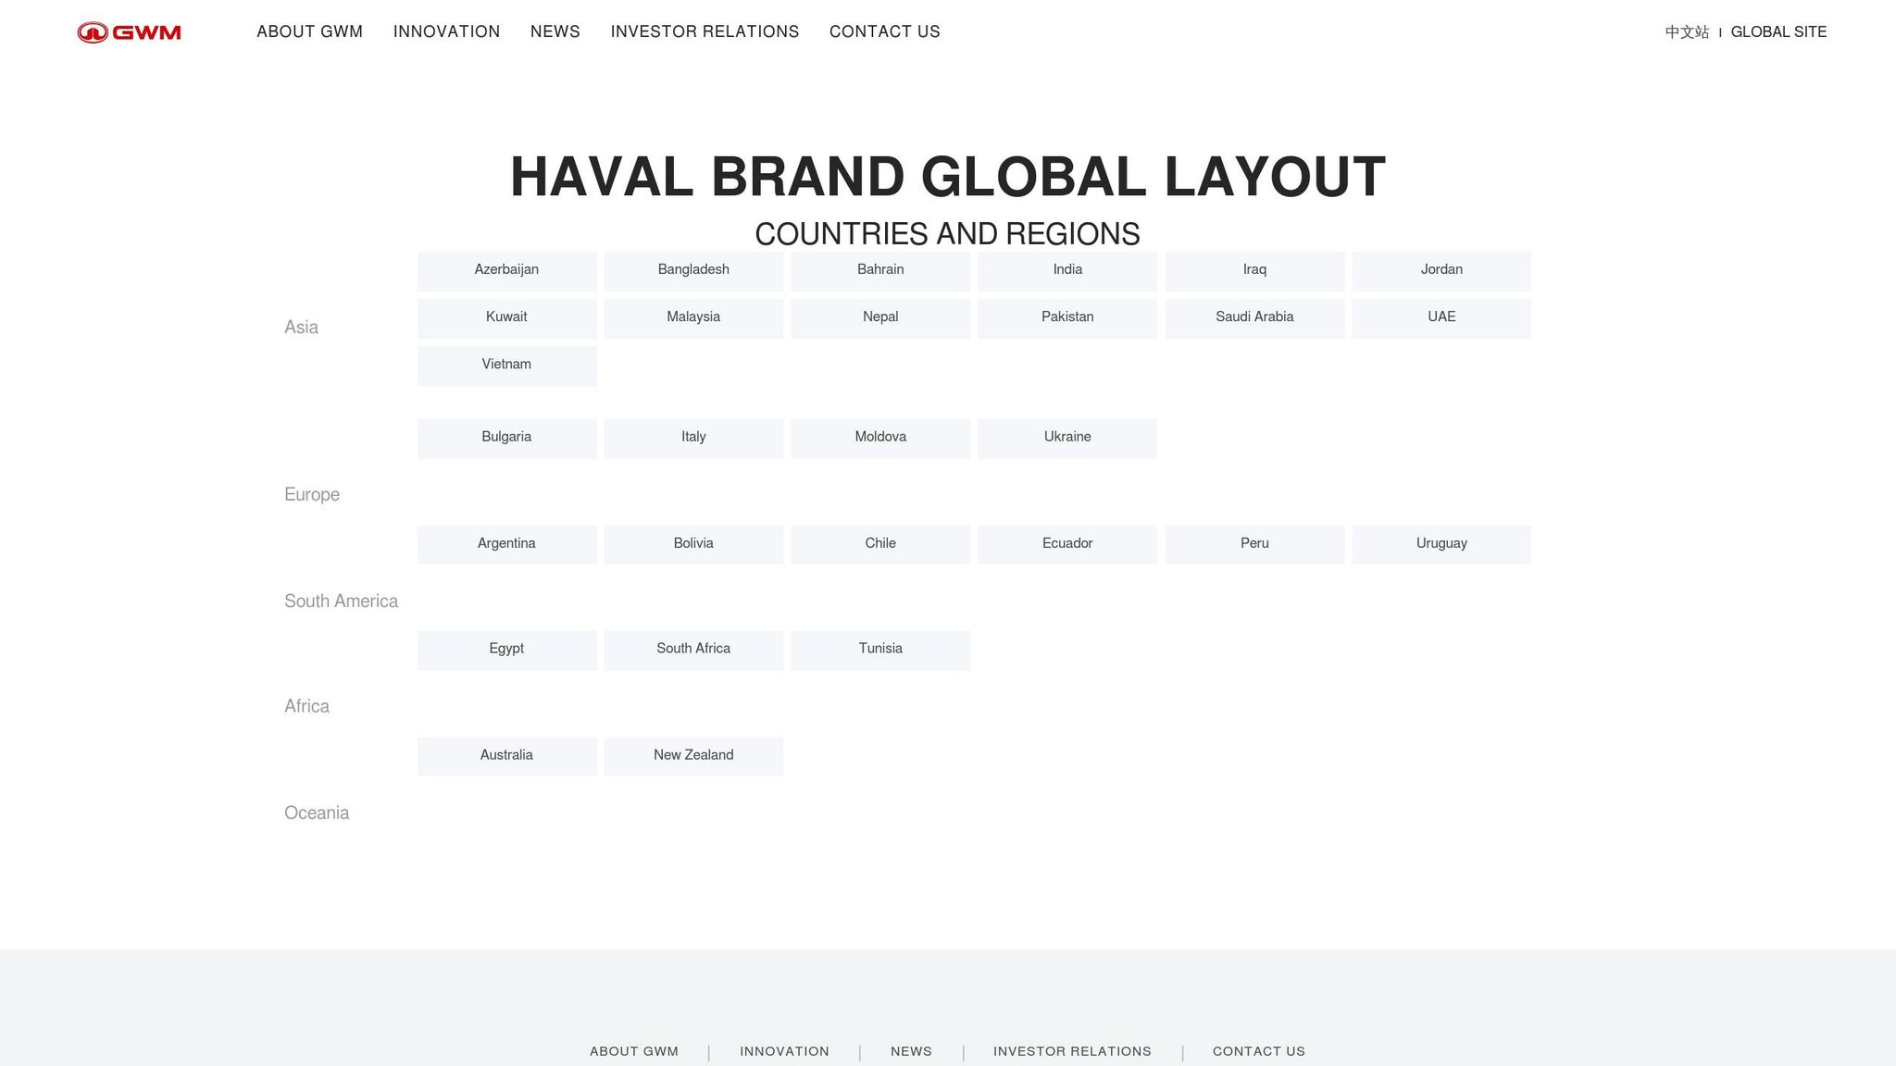Open the ABOUT GWM menu
The height and width of the screenshot is (1066, 1896).
coord(309,31)
